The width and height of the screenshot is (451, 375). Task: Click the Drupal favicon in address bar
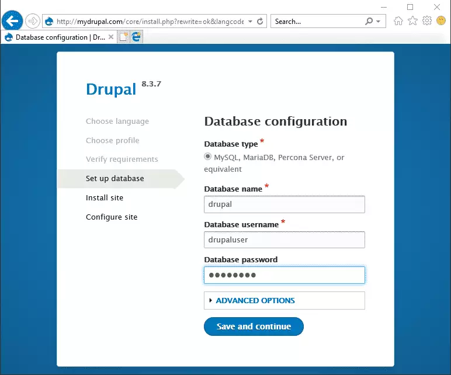pos(49,21)
